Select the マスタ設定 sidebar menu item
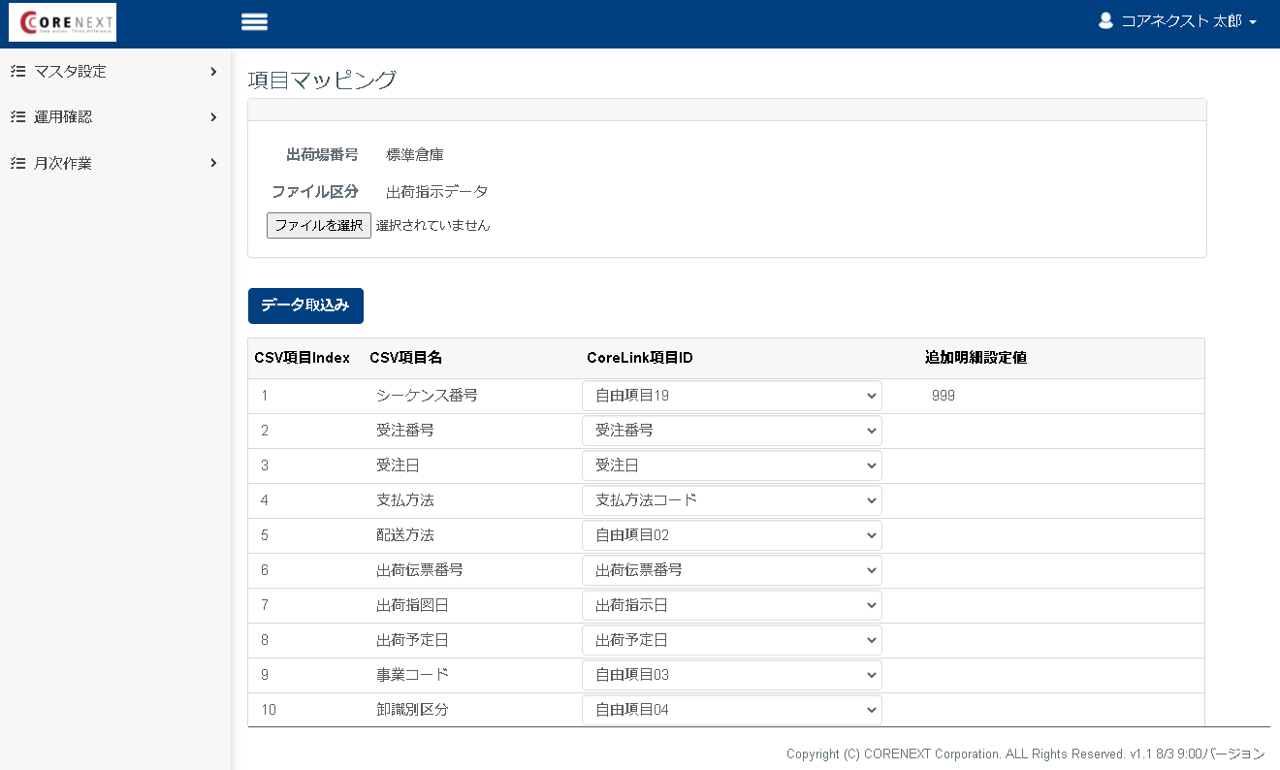This screenshot has width=1280, height=770. point(68,70)
